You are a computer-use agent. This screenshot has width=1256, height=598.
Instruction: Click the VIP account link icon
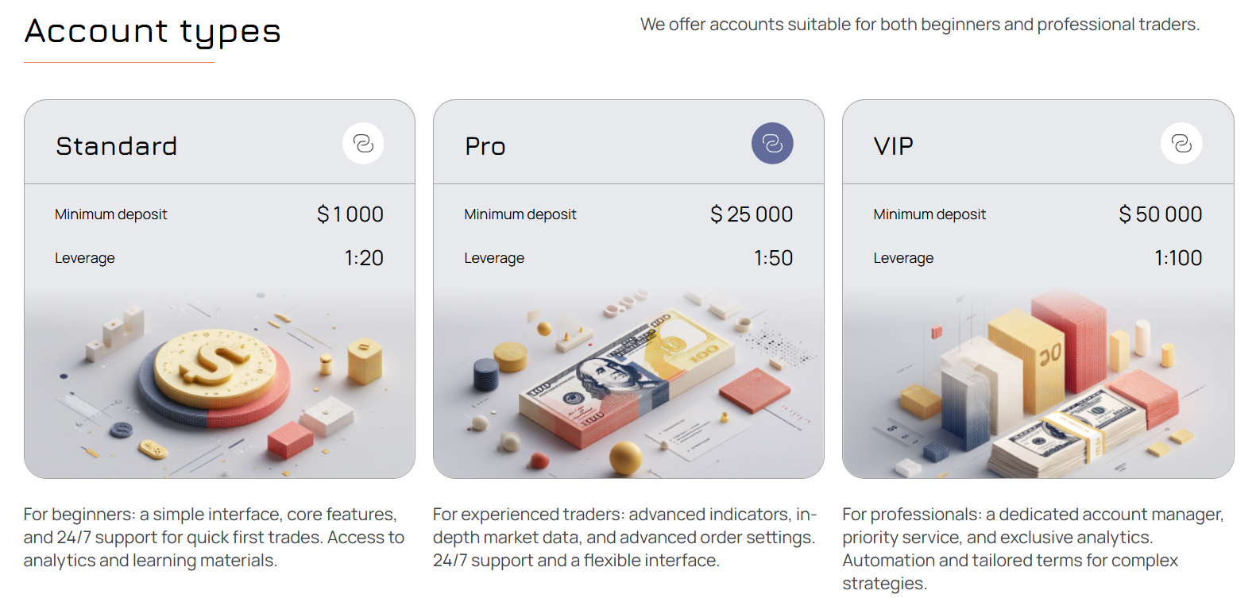[1181, 144]
